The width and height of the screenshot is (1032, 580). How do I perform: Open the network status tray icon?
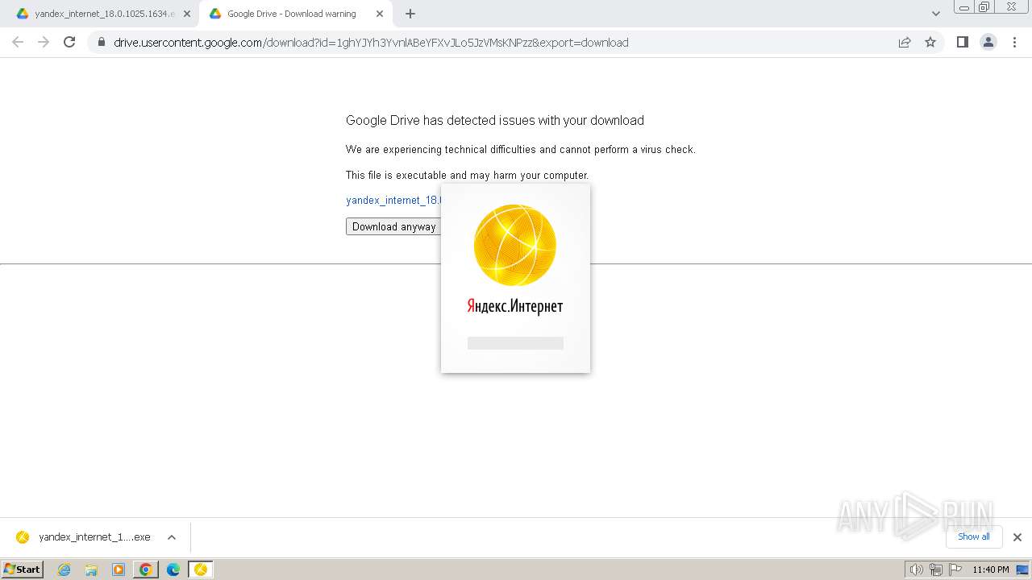(x=936, y=570)
